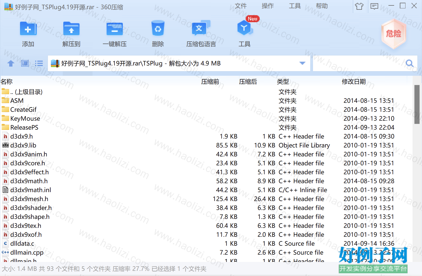This screenshot has width=422, height=276.
Task: Select the d3dx9shape.h file name
Action: [x=30, y=216]
